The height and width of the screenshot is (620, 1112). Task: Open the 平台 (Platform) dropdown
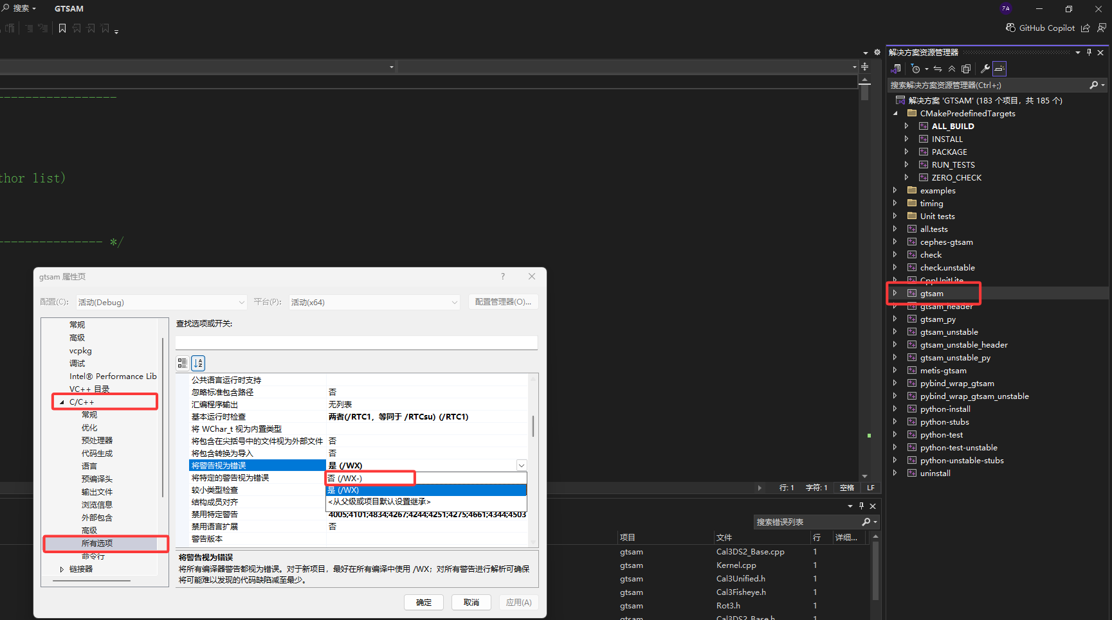click(x=374, y=302)
